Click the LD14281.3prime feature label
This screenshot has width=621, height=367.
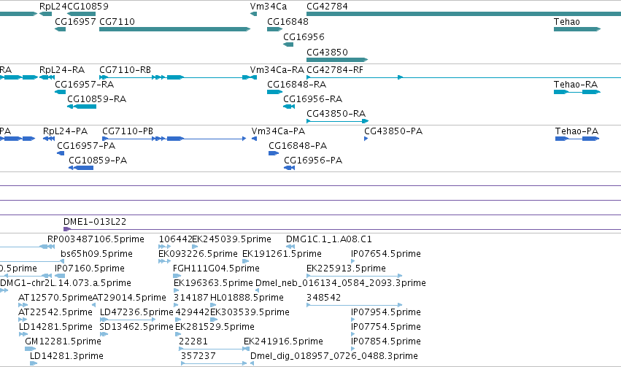click(x=66, y=356)
